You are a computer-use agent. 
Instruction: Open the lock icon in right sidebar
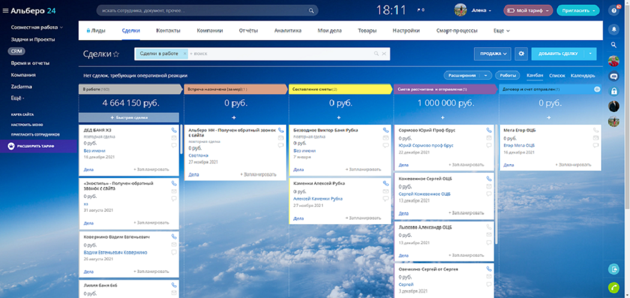614,91
